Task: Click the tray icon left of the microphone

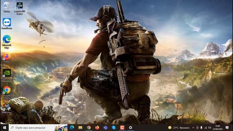Action: coord(197,128)
